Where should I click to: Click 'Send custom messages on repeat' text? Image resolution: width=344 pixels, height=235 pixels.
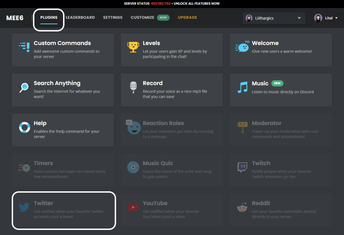[69, 174]
